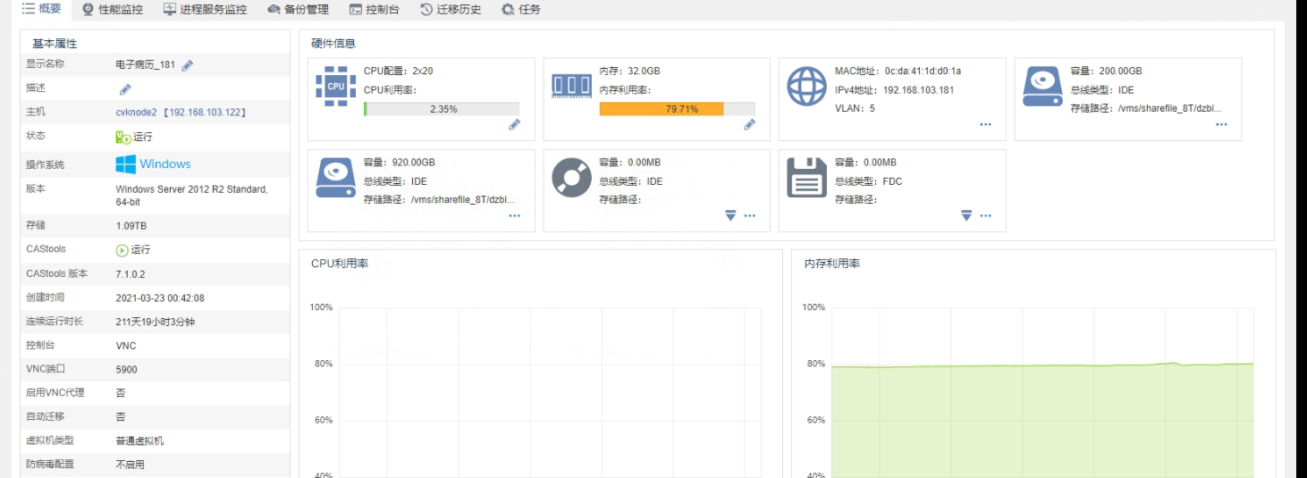View the 迁移历史 tab
Screen dimensions: 1307x478
[x=451, y=10]
